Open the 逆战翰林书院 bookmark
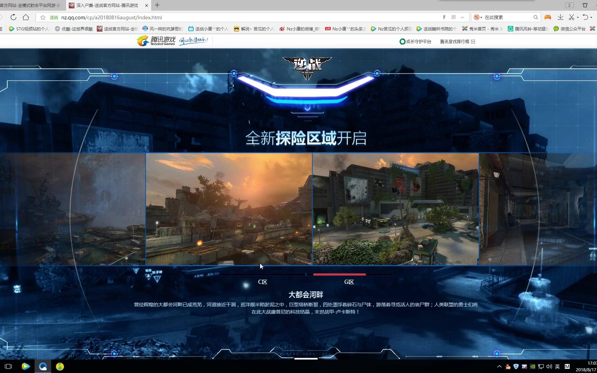This screenshot has width=597, height=373. (437, 29)
